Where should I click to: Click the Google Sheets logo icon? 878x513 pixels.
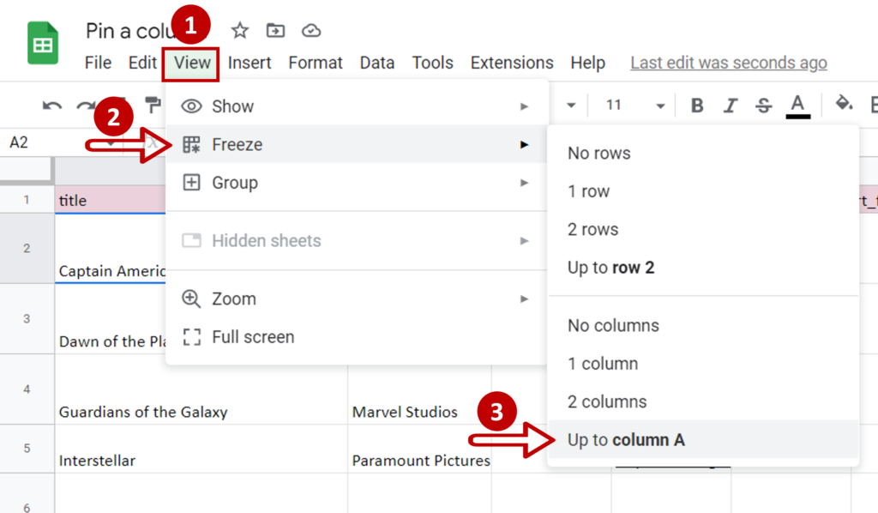click(42, 43)
